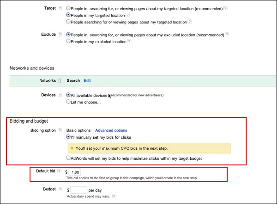Select 'People in my targeted location' radio

point(69,15)
